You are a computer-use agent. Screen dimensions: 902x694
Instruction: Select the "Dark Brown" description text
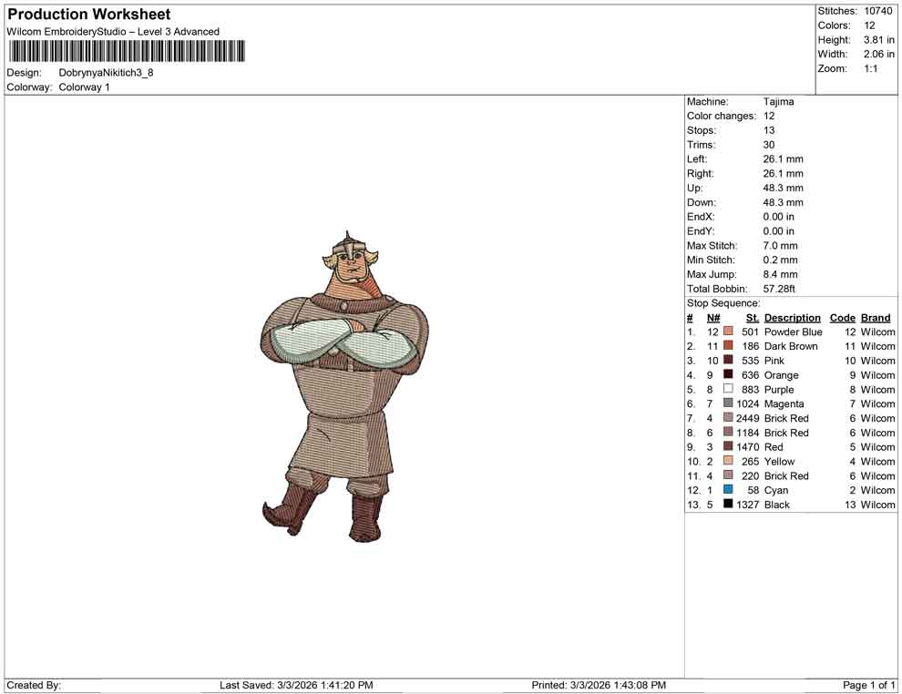[791, 346]
